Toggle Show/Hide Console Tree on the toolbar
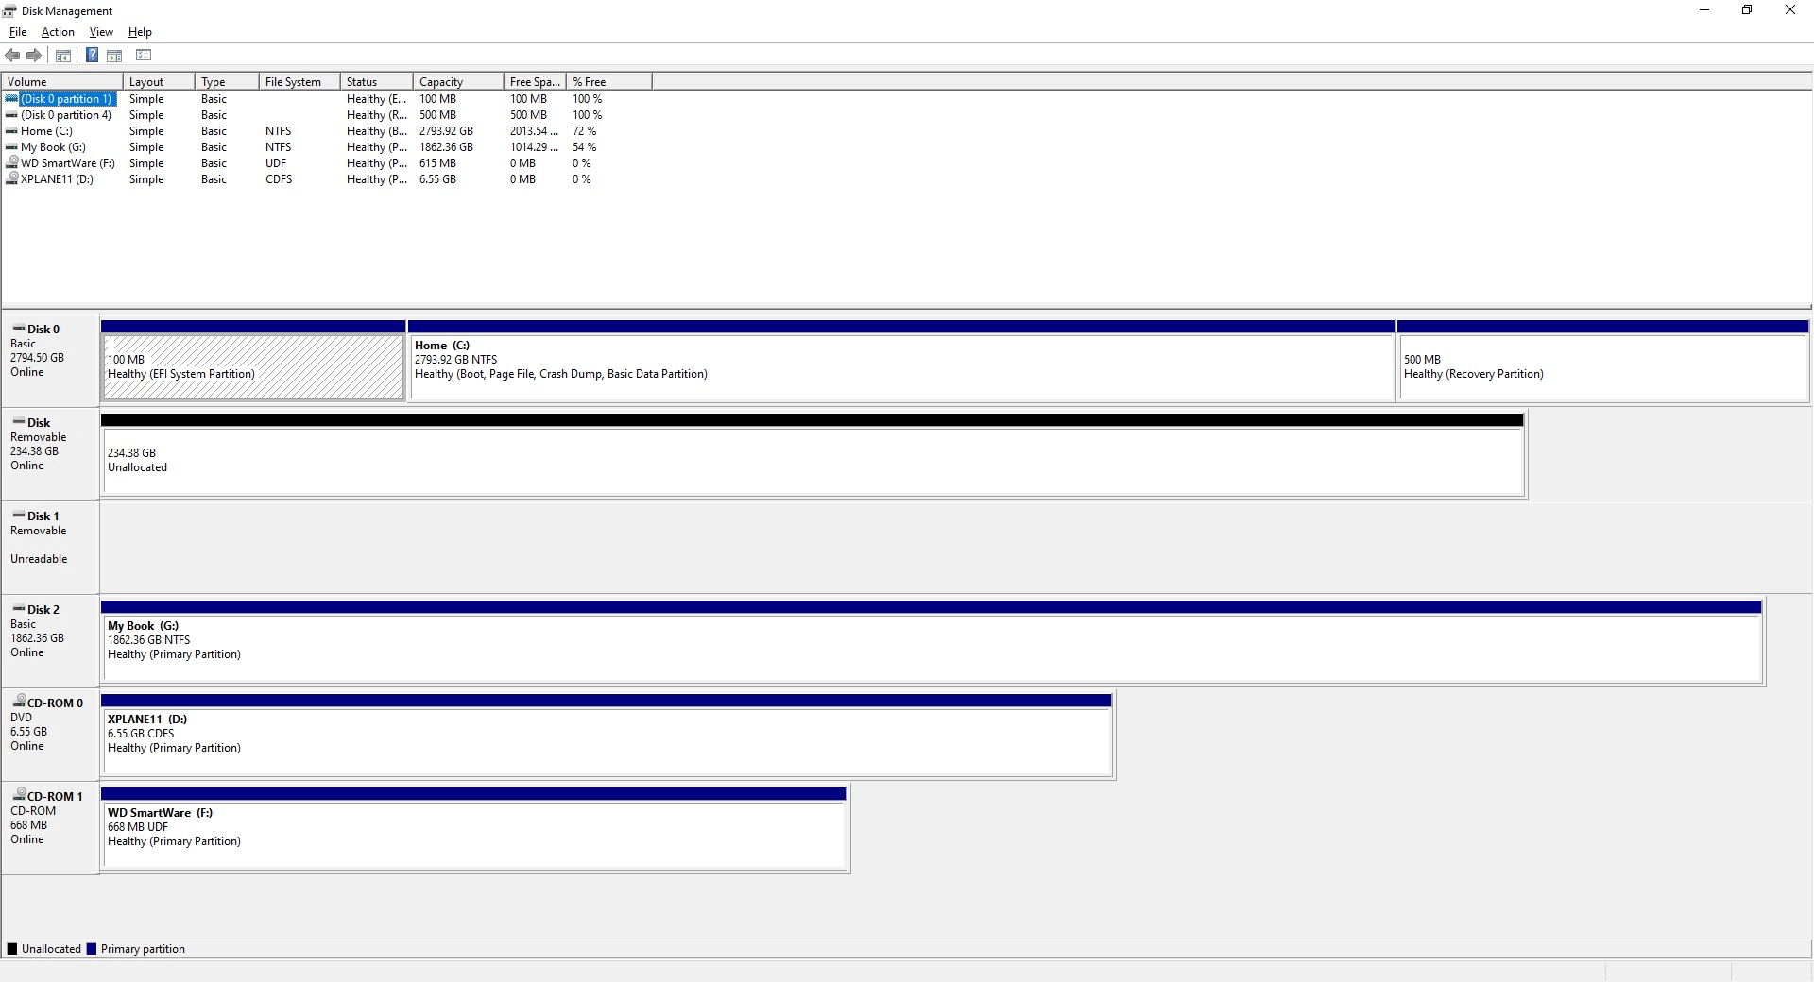1814x982 pixels. 62,55
